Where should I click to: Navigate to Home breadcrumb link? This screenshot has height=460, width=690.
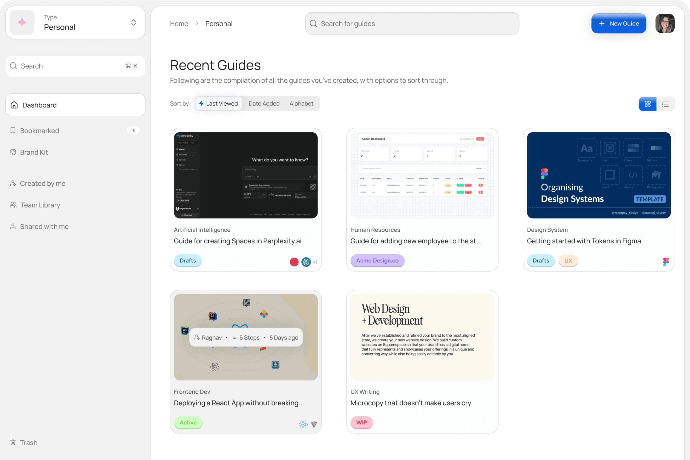click(x=179, y=24)
